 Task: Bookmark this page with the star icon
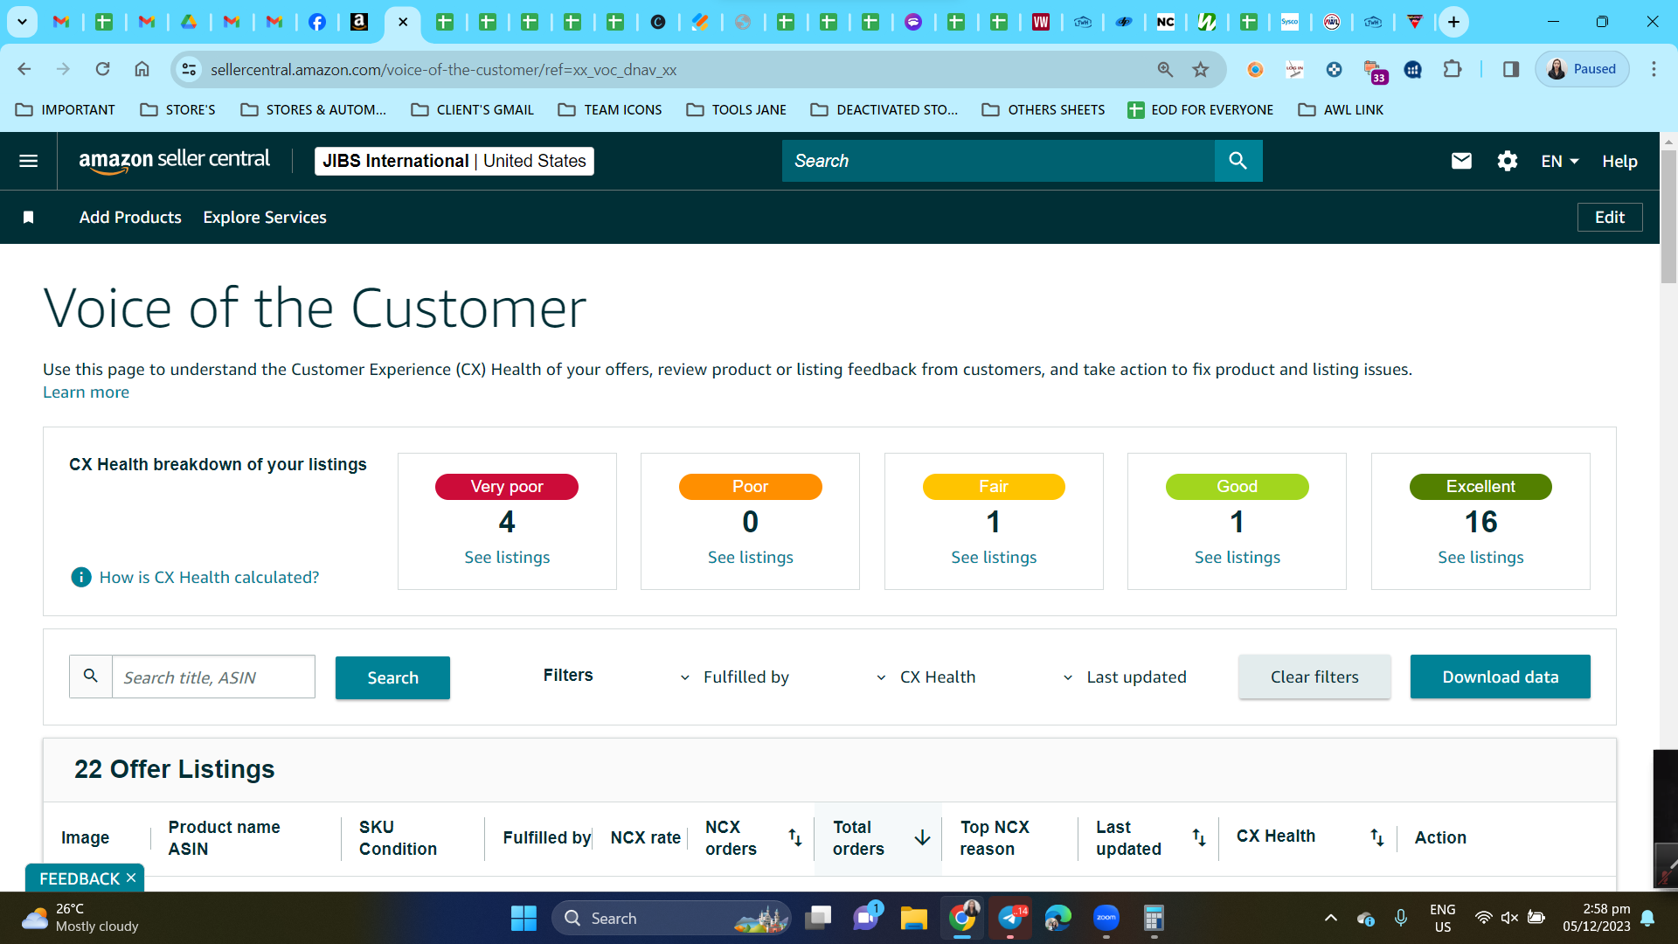pos(1201,69)
